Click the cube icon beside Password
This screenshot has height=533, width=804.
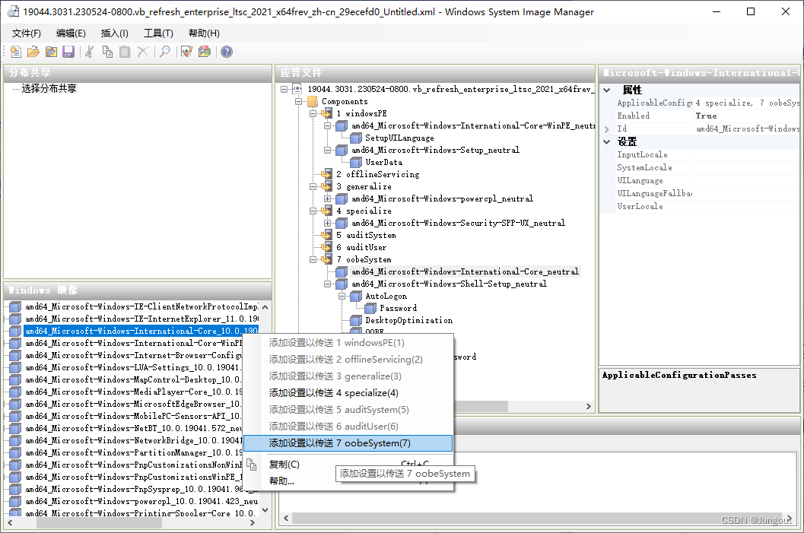tap(370, 308)
